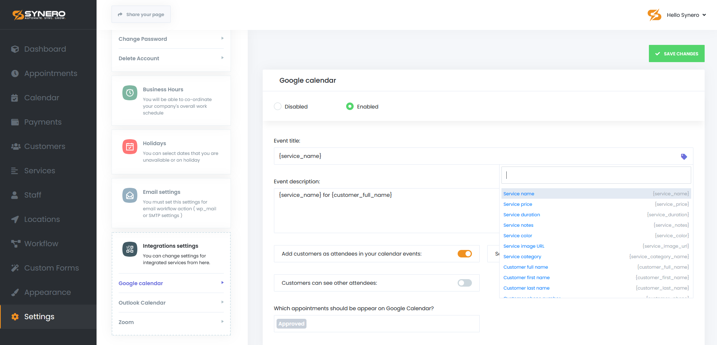Open the Holidays settings card
Screen dimensions: 717x345
pos(171,152)
